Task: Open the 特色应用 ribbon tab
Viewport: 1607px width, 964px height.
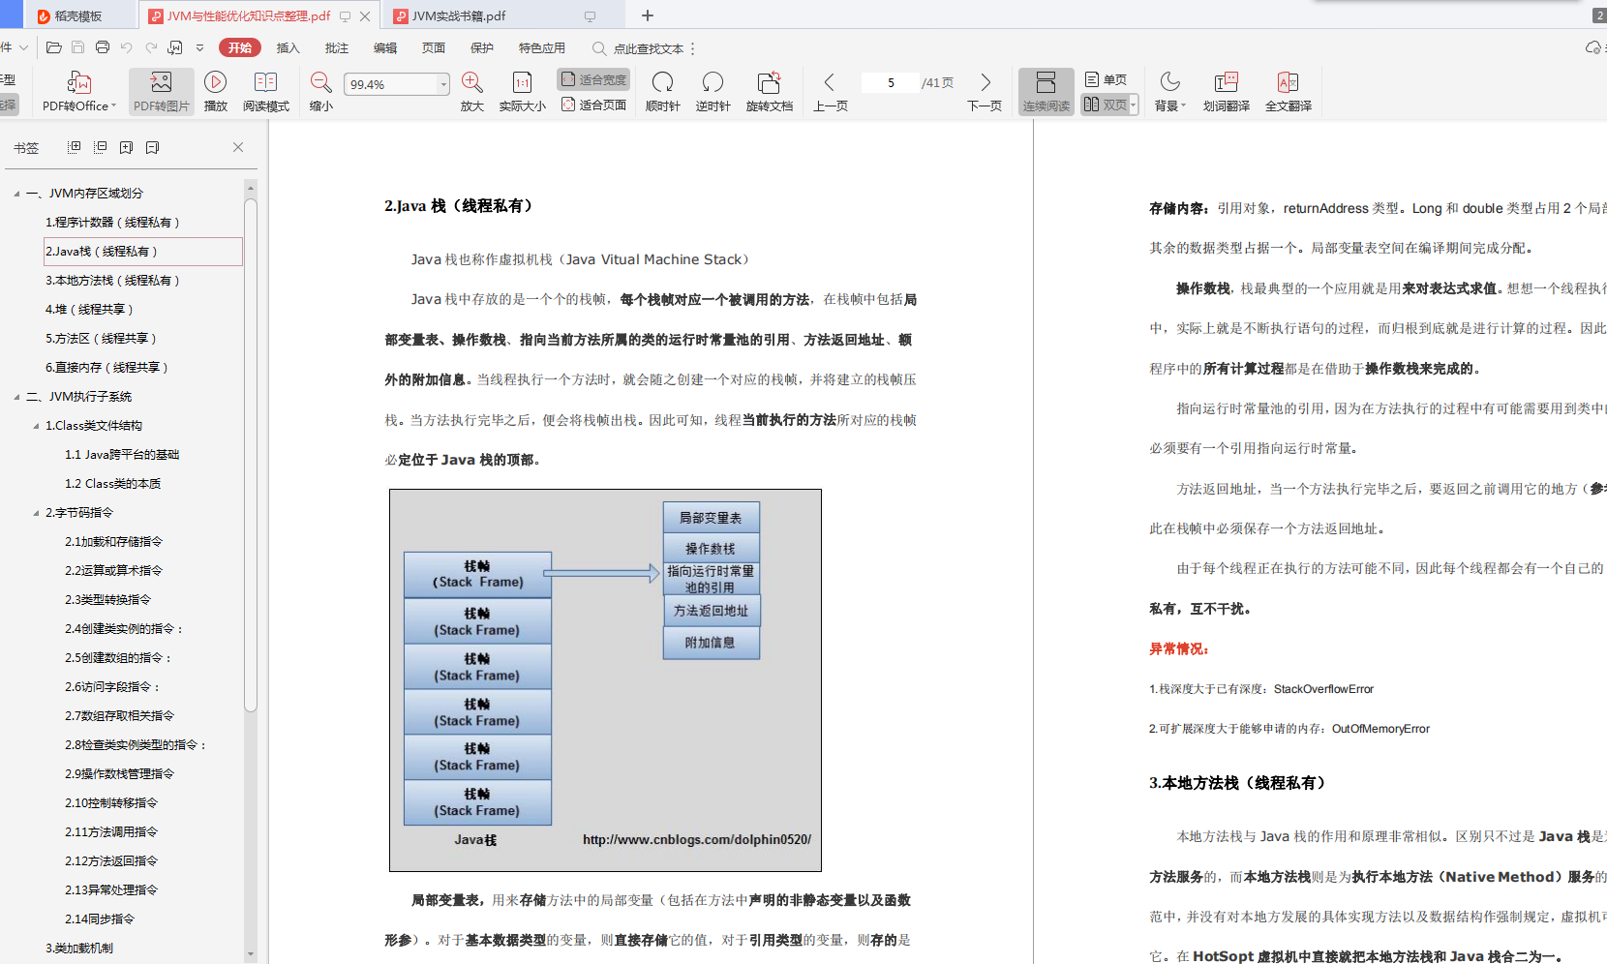Action: coord(542,47)
